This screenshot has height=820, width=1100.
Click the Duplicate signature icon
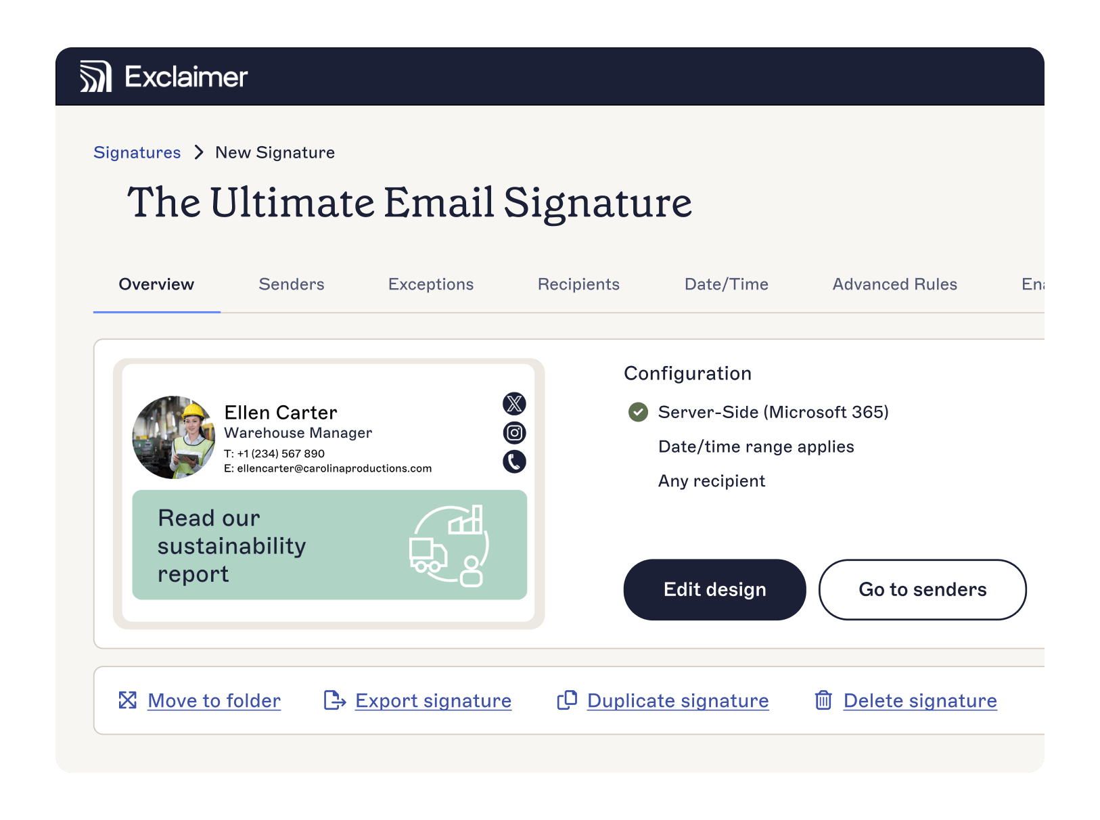566,701
